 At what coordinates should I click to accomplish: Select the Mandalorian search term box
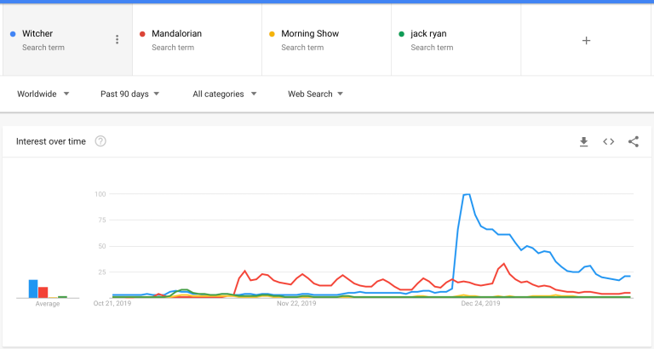(x=189, y=40)
